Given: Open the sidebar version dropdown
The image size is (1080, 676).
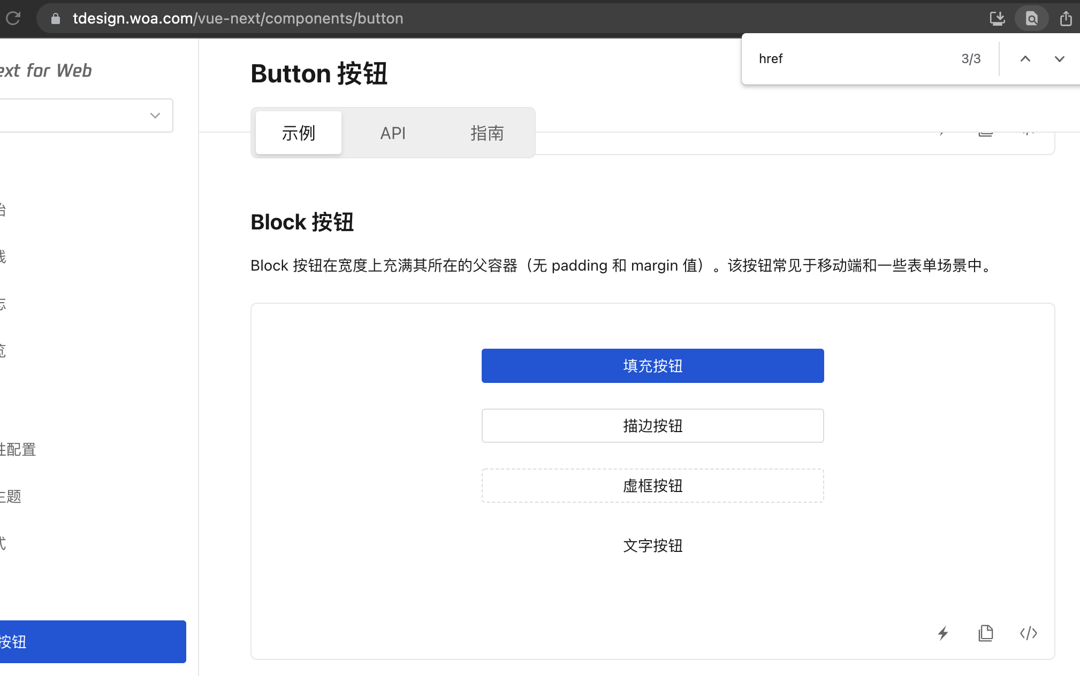Looking at the screenshot, I should click(86, 116).
